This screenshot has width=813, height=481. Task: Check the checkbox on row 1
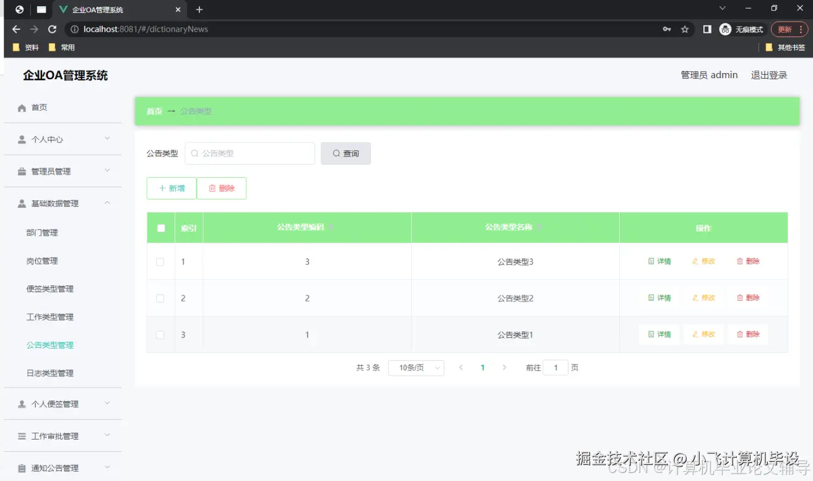(160, 261)
